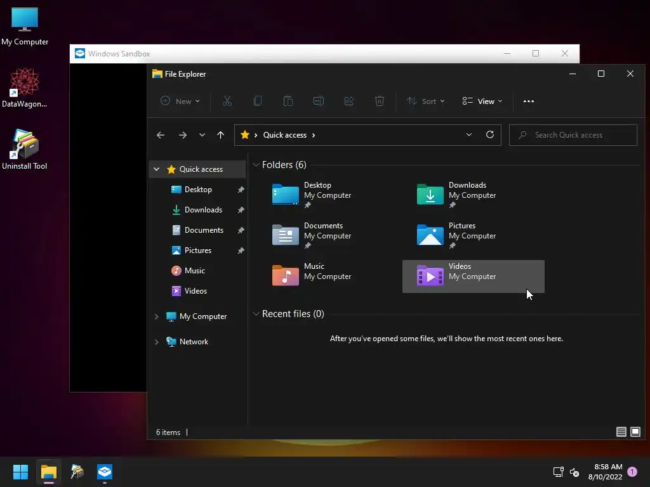
Task: Open the New dropdown menu
Action: pos(180,101)
